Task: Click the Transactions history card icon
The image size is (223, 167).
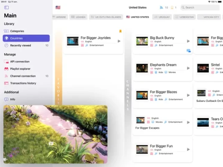Action: pyautogui.click(x=6, y=83)
